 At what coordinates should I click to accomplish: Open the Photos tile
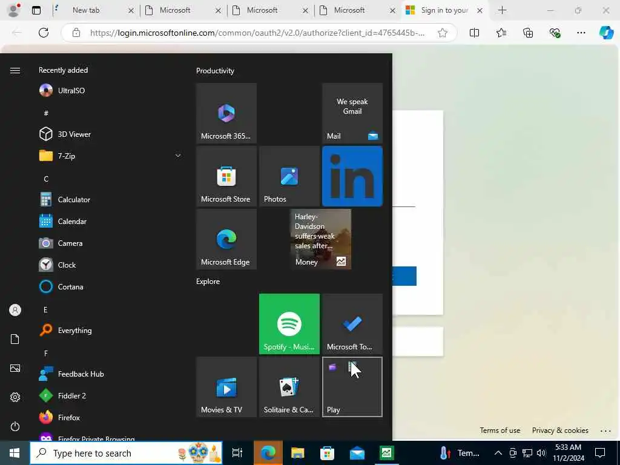(289, 176)
